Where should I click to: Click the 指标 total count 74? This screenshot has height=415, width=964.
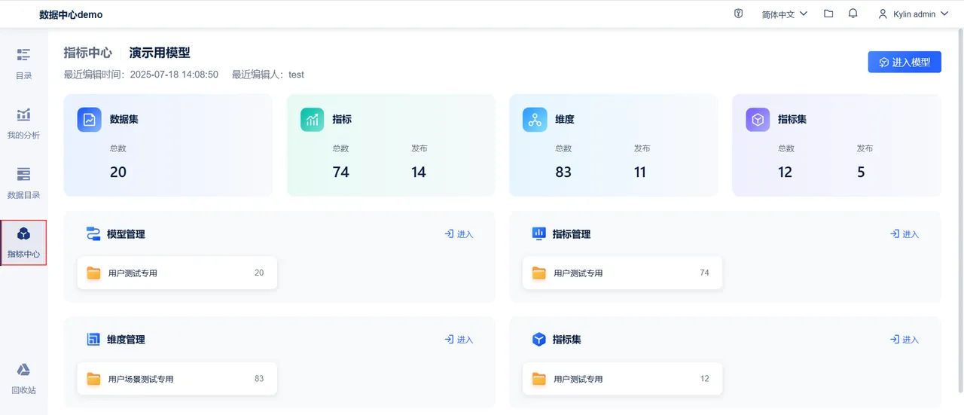click(341, 172)
